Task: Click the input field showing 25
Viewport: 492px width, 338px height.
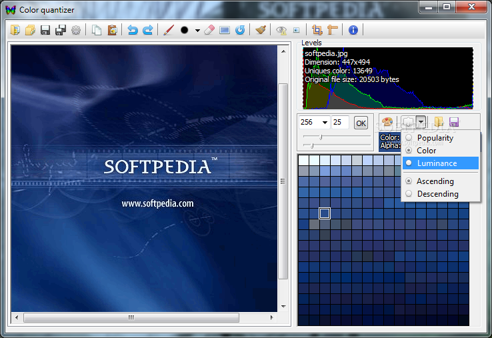Action: point(340,123)
